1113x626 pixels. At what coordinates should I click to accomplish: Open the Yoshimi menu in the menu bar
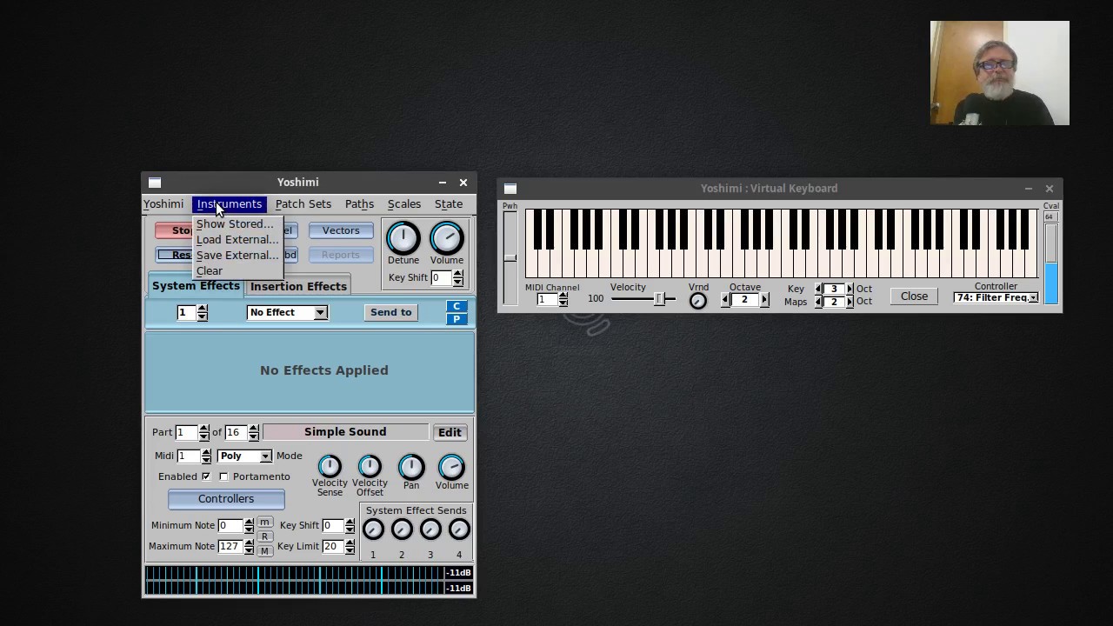[x=163, y=204]
